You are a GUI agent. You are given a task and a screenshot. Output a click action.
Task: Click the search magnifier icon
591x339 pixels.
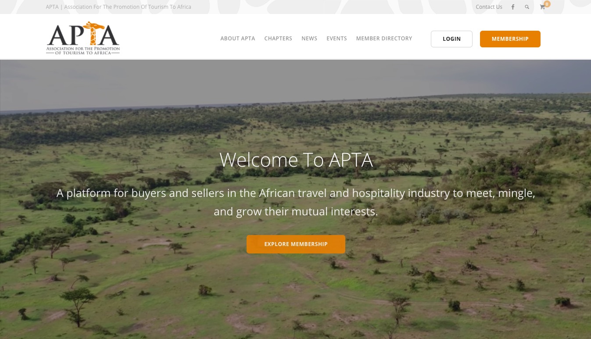[527, 7]
